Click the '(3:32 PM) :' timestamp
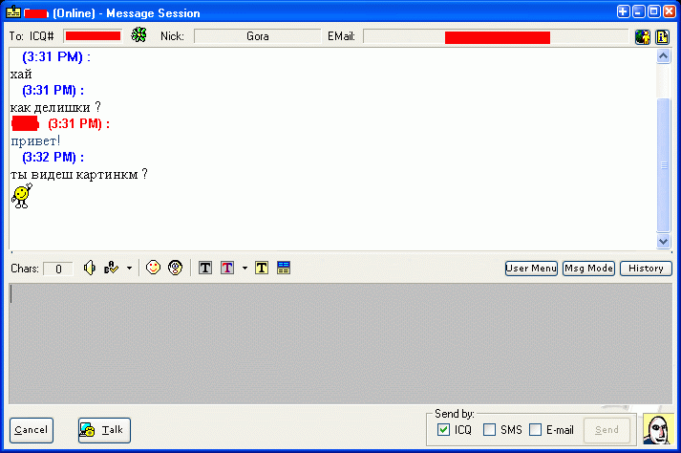Image resolution: width=681 pixels, height=453 pixels. coord(53,158)
